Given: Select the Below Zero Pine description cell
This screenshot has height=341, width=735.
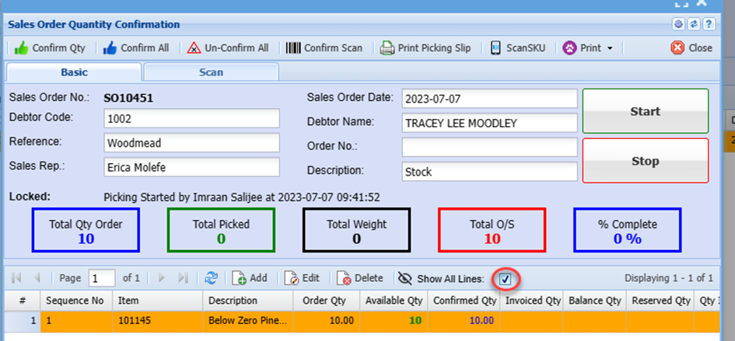Looking at the screenshot, I should click(248, 321).
